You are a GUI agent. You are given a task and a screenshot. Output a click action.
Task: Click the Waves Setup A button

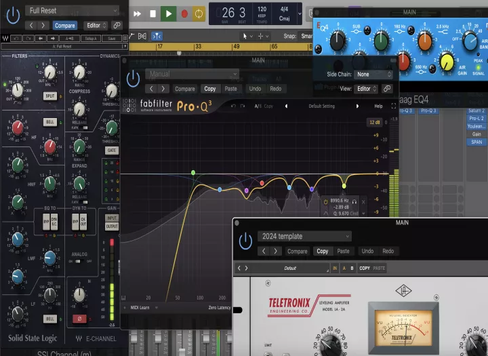(x=91, y=38)
